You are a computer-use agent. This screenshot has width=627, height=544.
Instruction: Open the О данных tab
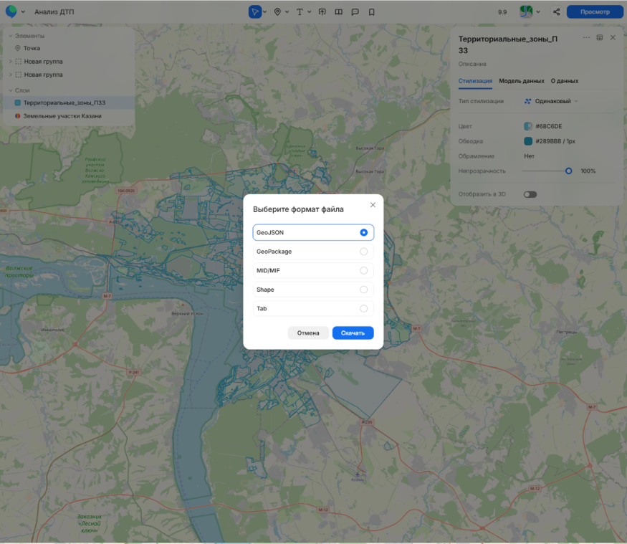point(565,81)
